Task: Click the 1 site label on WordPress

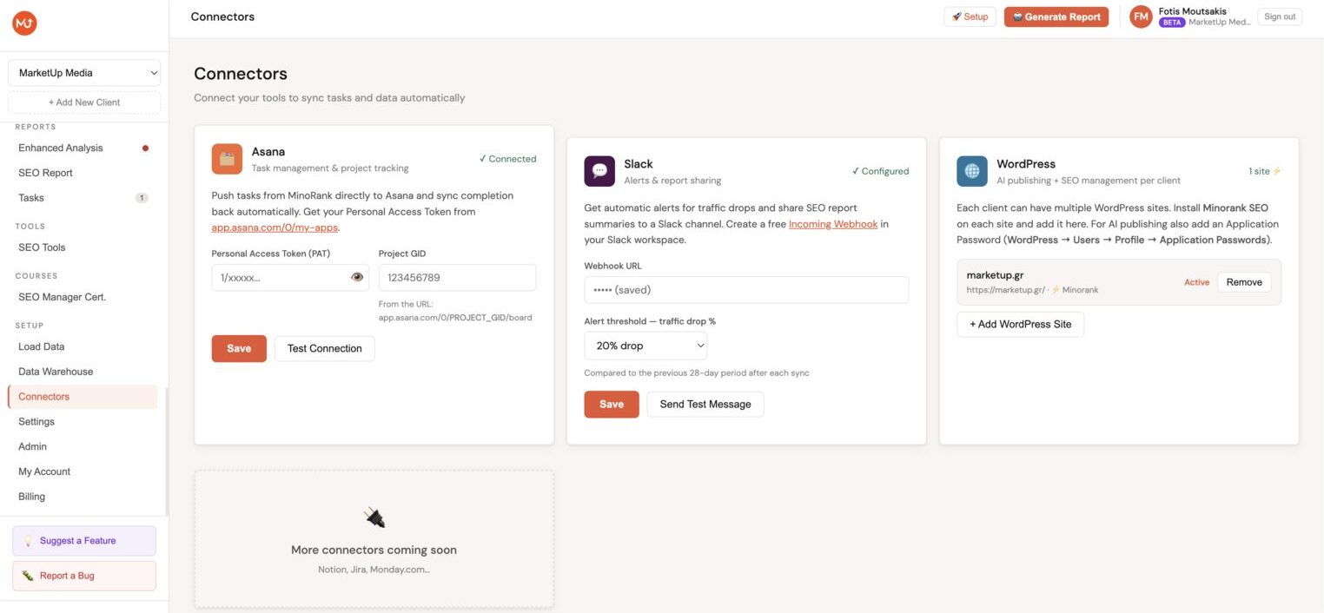Action: (1265, 171)
